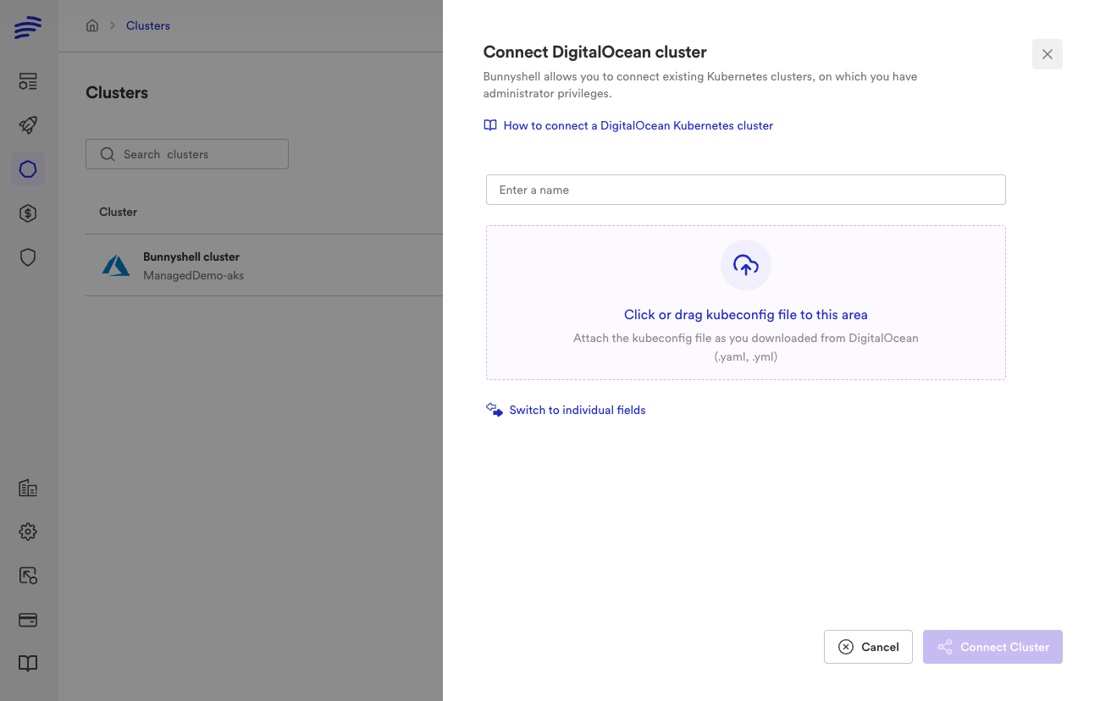1100x701 pixels.
Task: Click the Azure logo of Bunnyshell cluster
Action: point(116,265)
